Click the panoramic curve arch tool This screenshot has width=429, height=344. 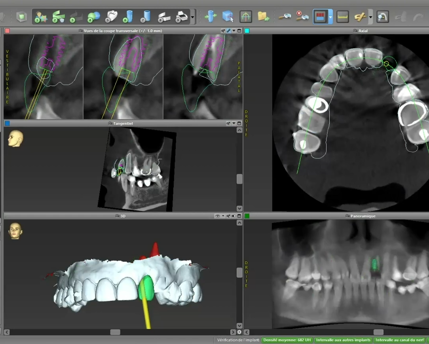(246, 17)
